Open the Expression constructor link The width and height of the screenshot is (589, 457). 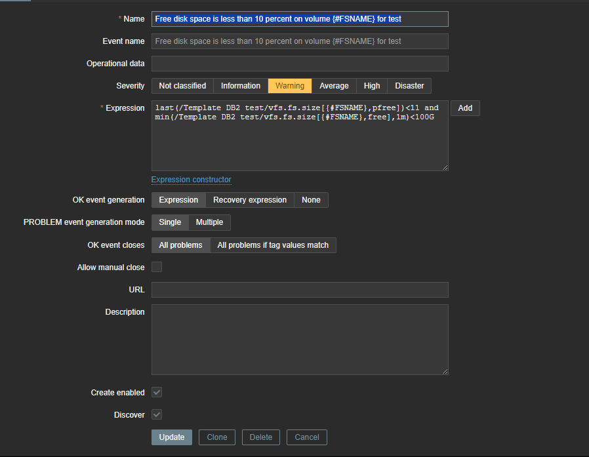[x=192, y=180]
